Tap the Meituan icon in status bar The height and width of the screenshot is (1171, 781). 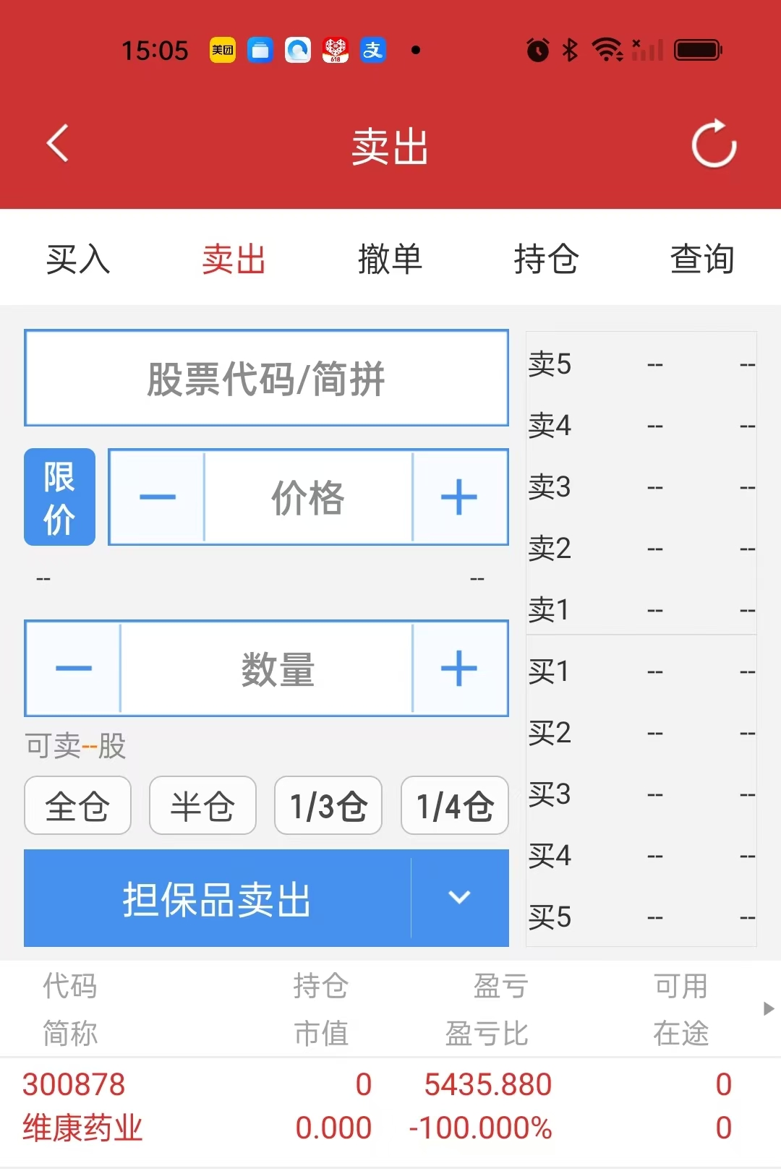coord(223,50)
